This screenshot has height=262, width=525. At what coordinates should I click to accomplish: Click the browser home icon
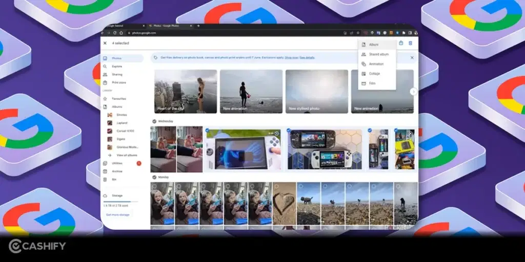(x=121, y=33)
